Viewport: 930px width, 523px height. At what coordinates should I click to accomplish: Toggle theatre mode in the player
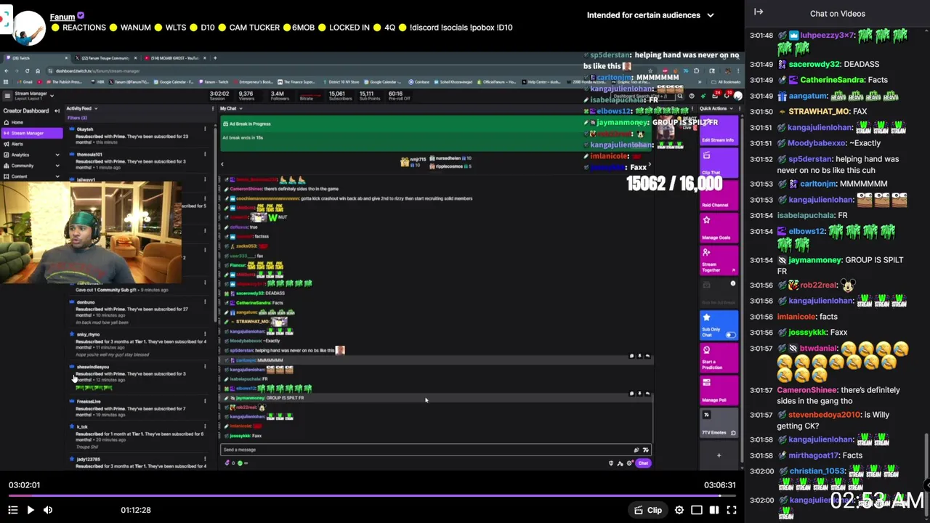pos(697,510)
